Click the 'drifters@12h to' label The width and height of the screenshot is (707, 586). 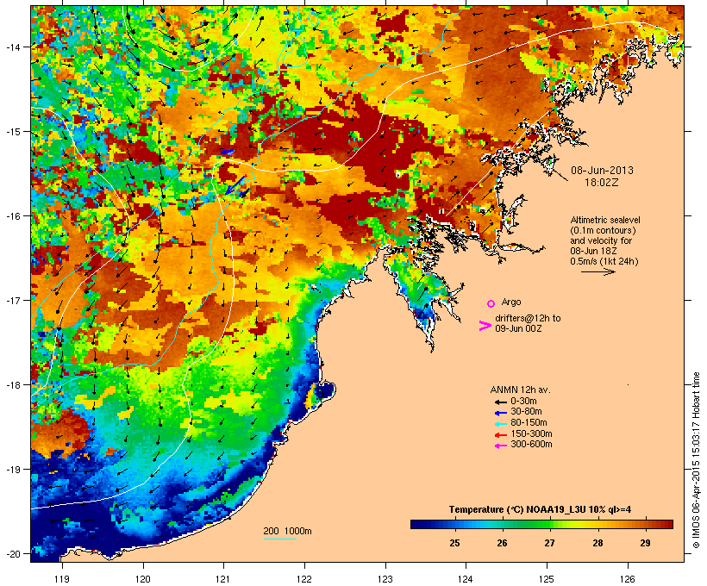(x=528, y=318)
